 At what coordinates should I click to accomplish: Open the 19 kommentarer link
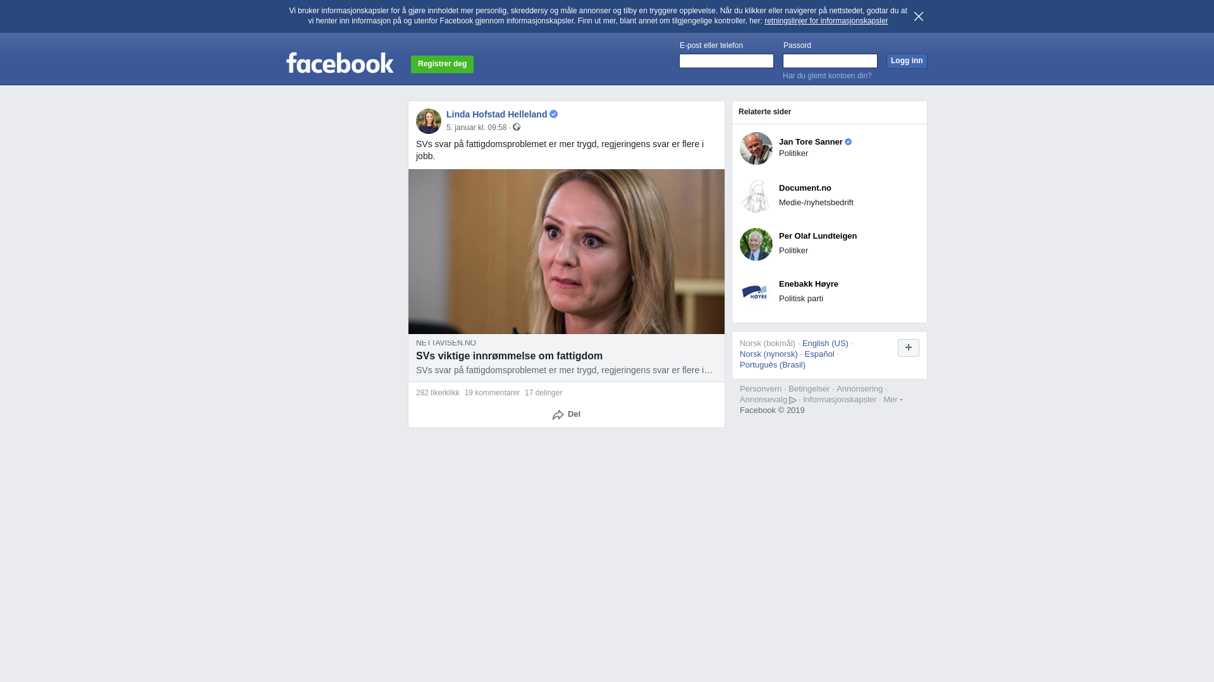(492, 393)
